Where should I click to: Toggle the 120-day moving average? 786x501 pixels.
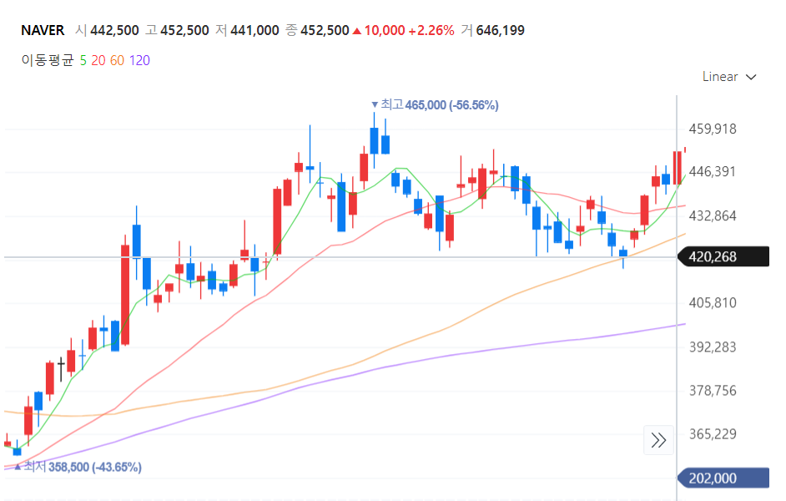[x=139, y=61]
